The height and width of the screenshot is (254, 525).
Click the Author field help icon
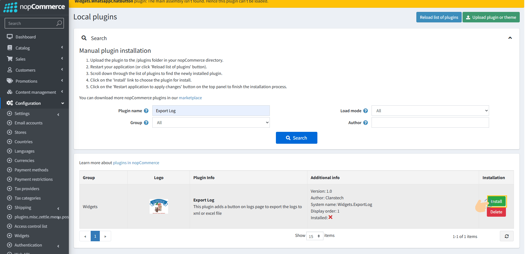point(365,123)
